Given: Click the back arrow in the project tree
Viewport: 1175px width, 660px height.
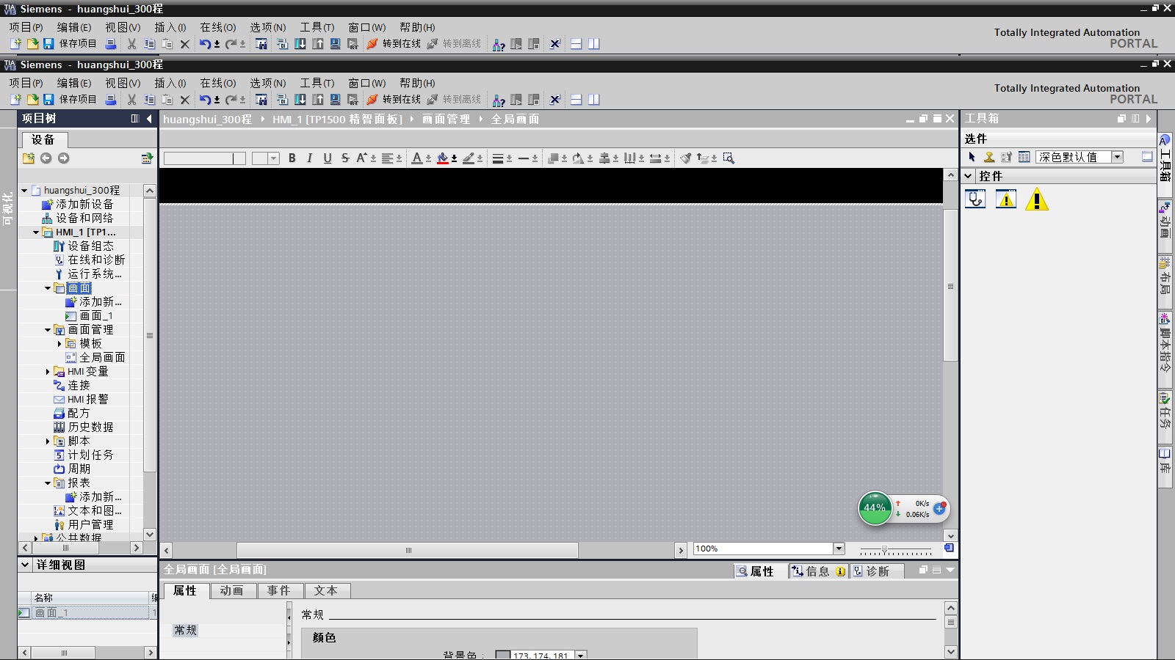Looking at the screenshot, I should click(x=46, y=158).
